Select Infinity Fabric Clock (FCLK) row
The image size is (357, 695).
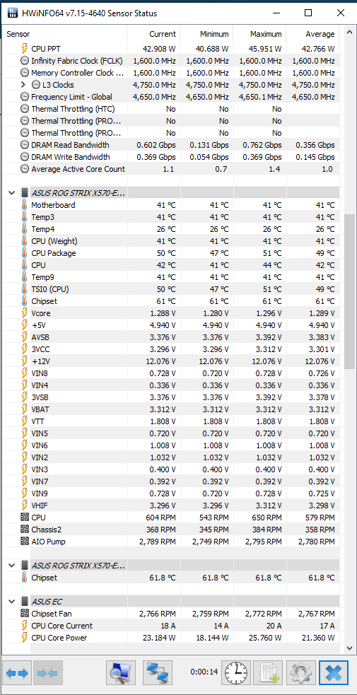tap(171, 61)
